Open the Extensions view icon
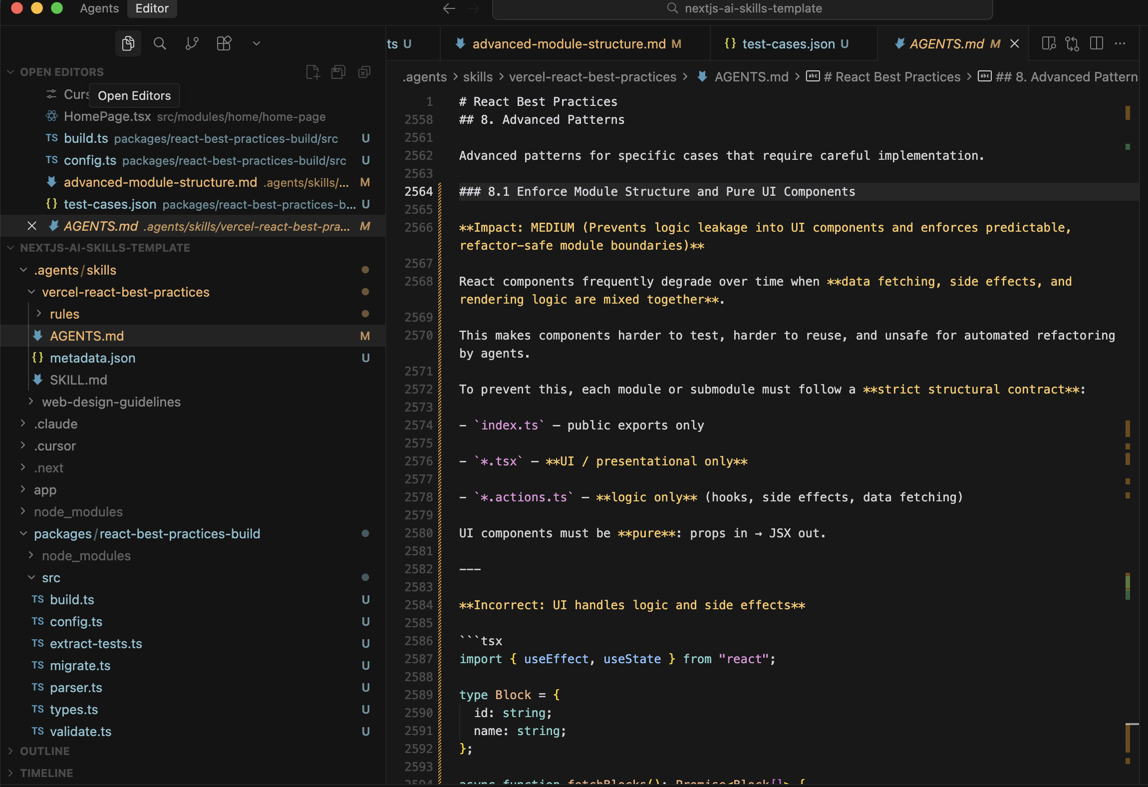 point(224,43)
